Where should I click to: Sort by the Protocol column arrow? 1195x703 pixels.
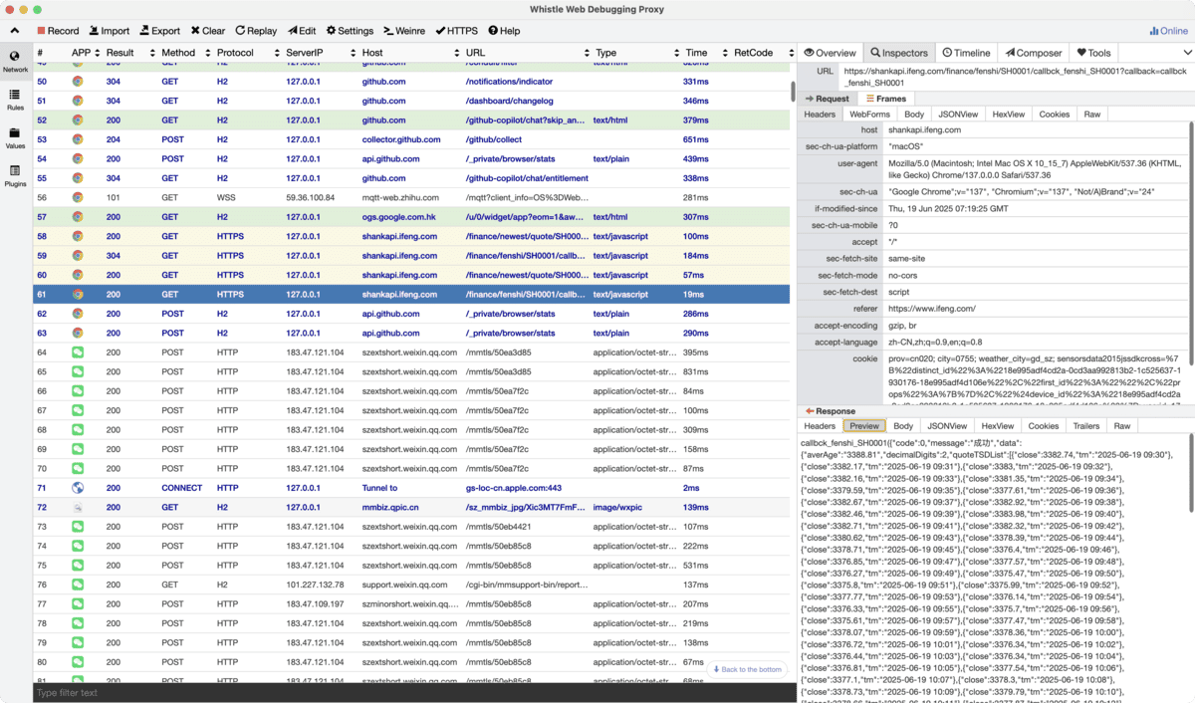coord(276,53)
